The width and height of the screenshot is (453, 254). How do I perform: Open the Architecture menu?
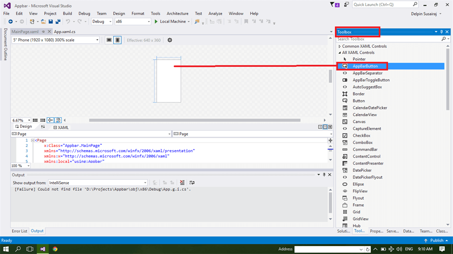coord(177,14)
